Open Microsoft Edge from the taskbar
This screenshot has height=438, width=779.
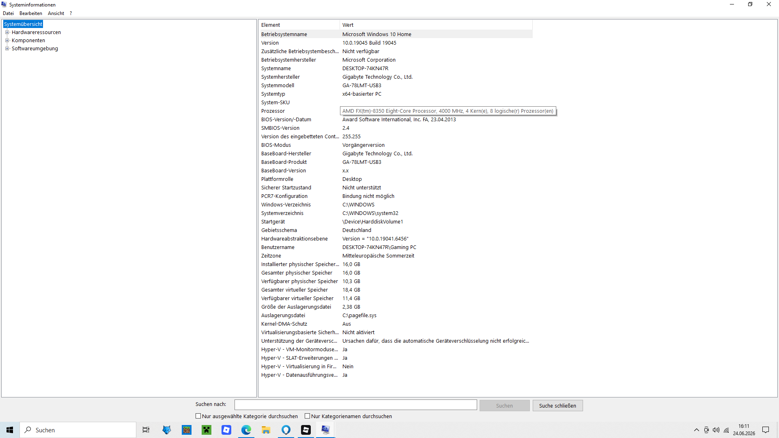click(246, 430)
